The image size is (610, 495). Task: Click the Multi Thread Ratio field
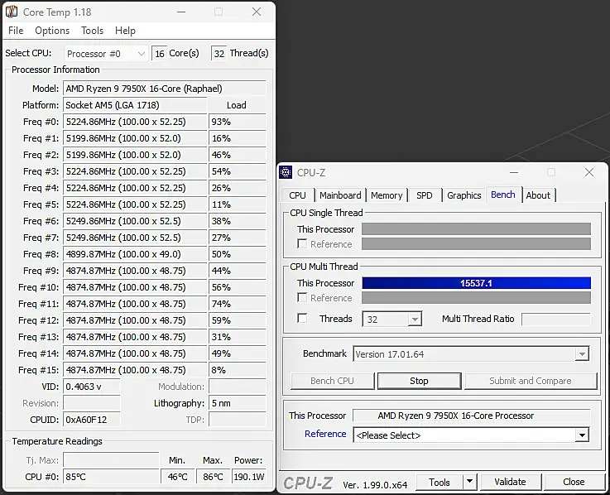point(555,320)
